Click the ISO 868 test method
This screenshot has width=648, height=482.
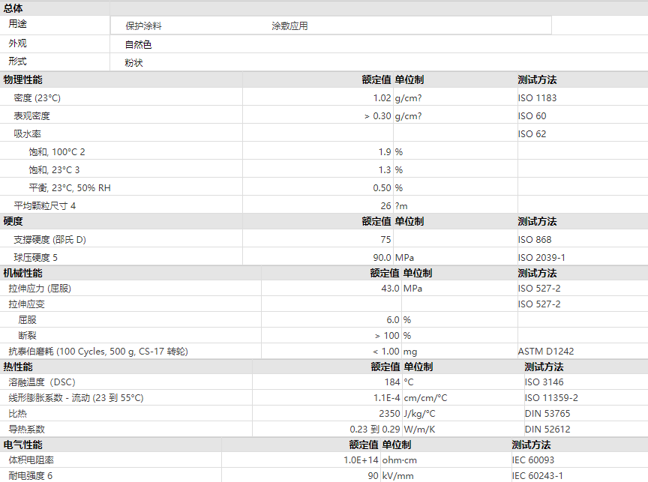534,239
